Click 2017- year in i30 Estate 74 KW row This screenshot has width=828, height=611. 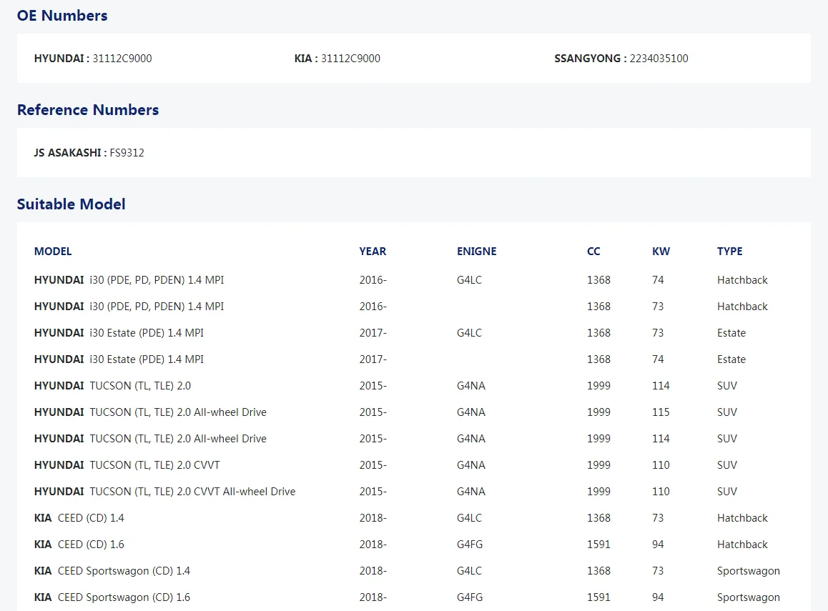(x=373, y=359)
